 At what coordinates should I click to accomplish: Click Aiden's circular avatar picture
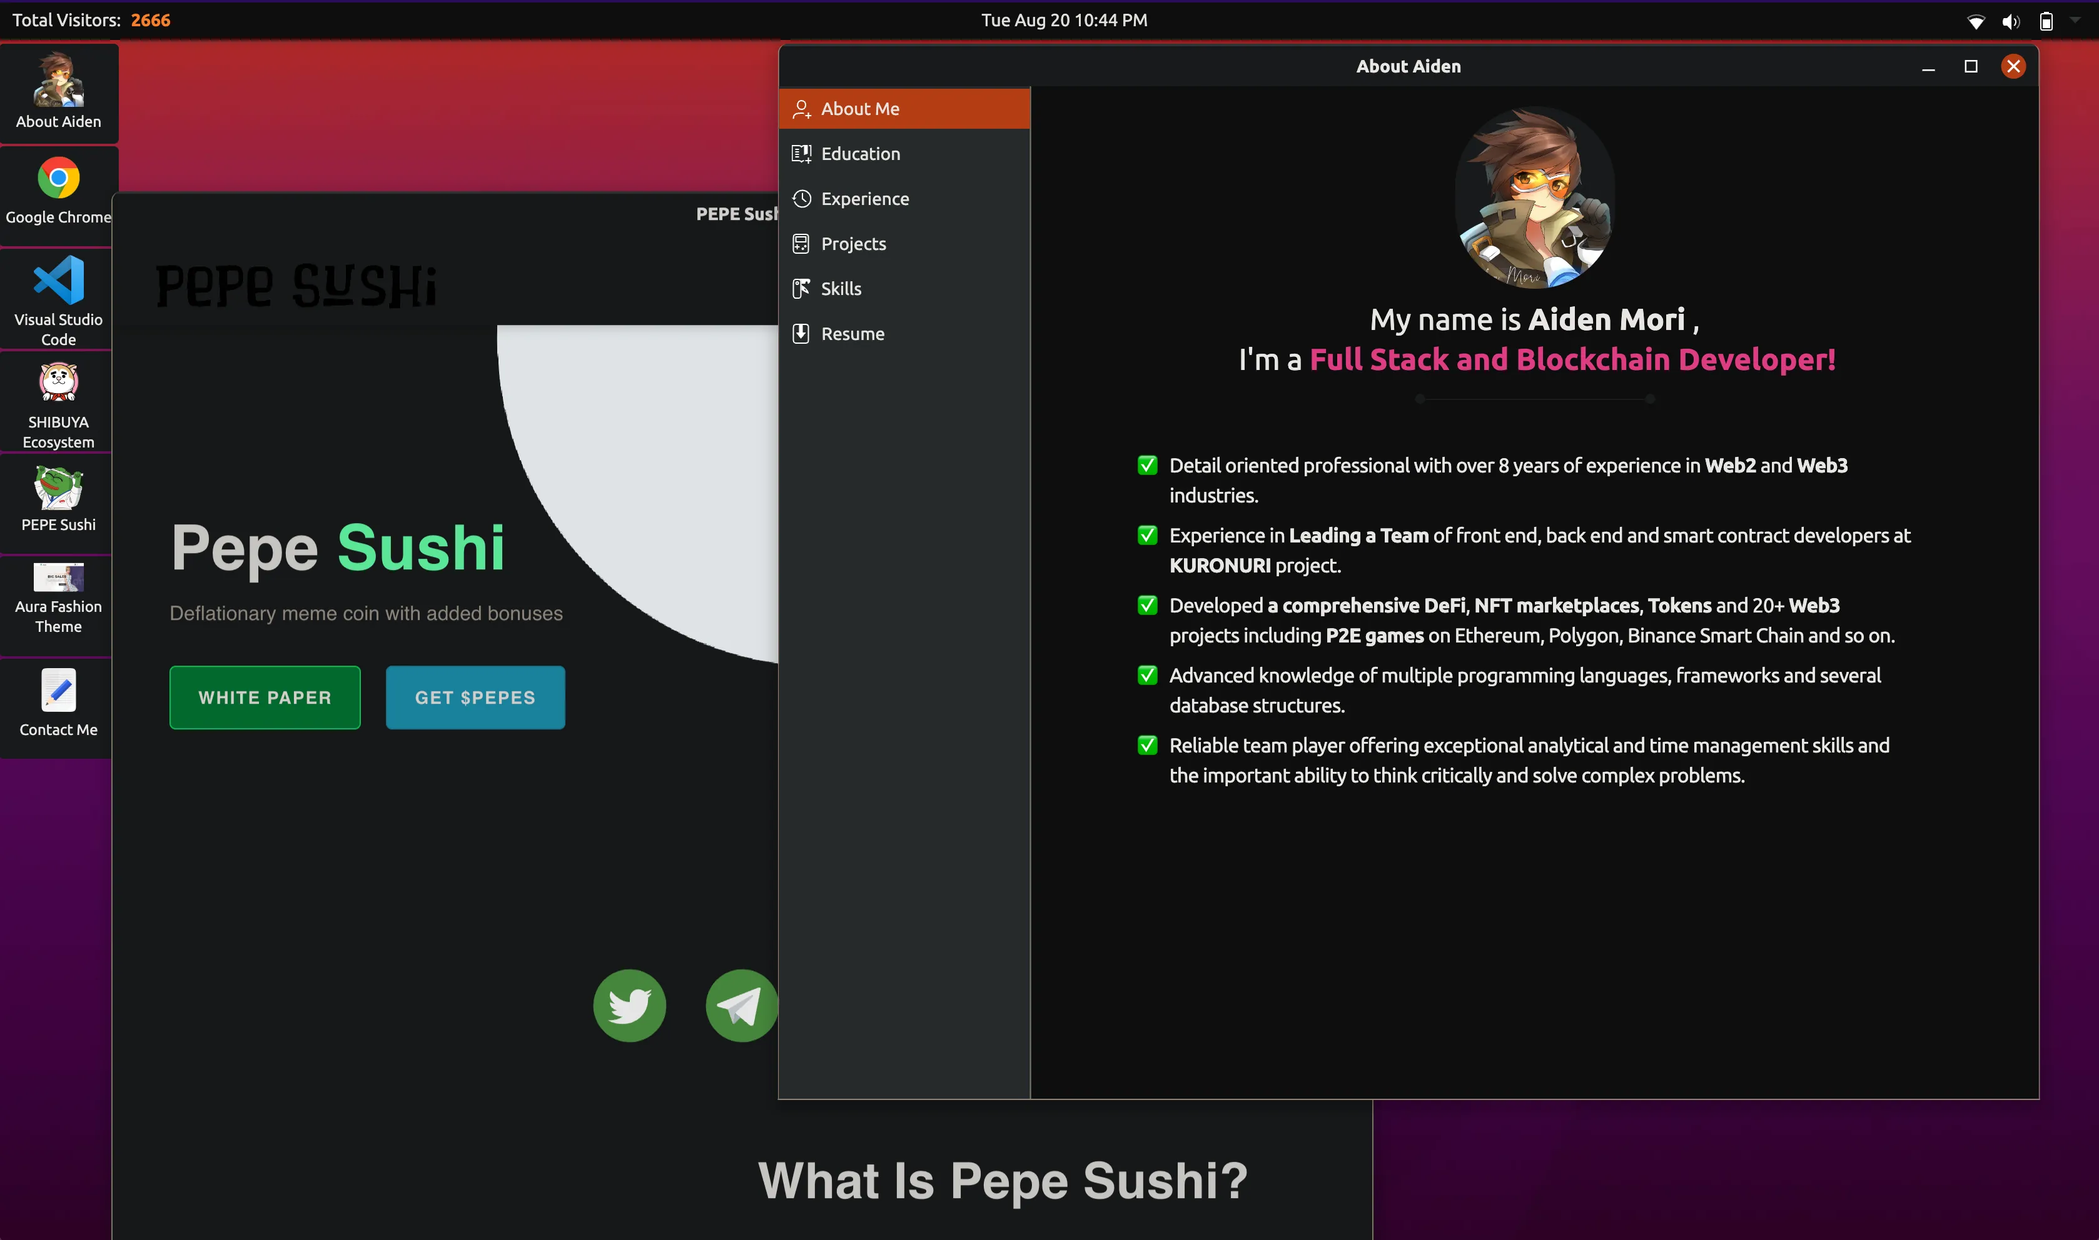point(1535,198)
